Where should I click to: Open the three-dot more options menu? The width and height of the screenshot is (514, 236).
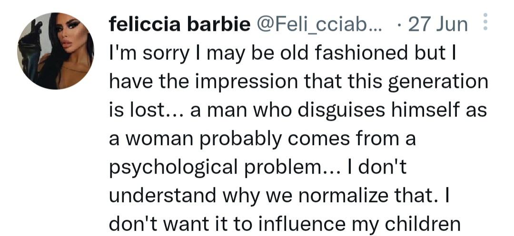click(x=485, y=22)
